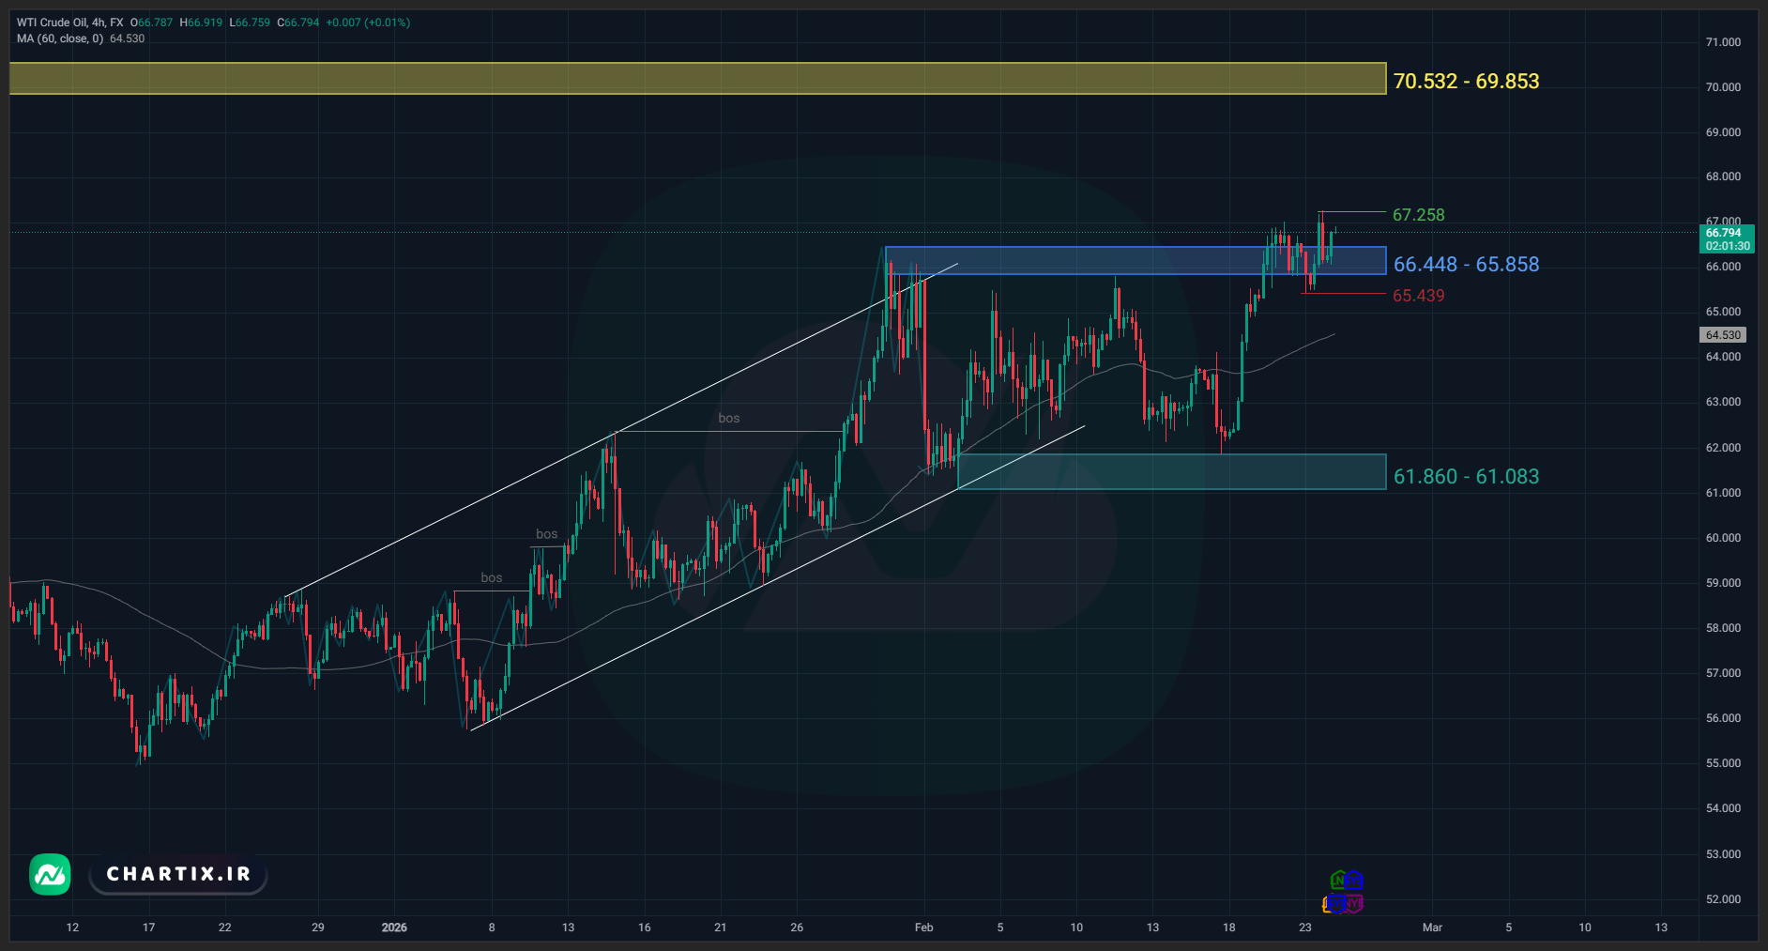Click the bos label on the longest horizontal line
Screen dimensions: 1768x951
point(729,419)
